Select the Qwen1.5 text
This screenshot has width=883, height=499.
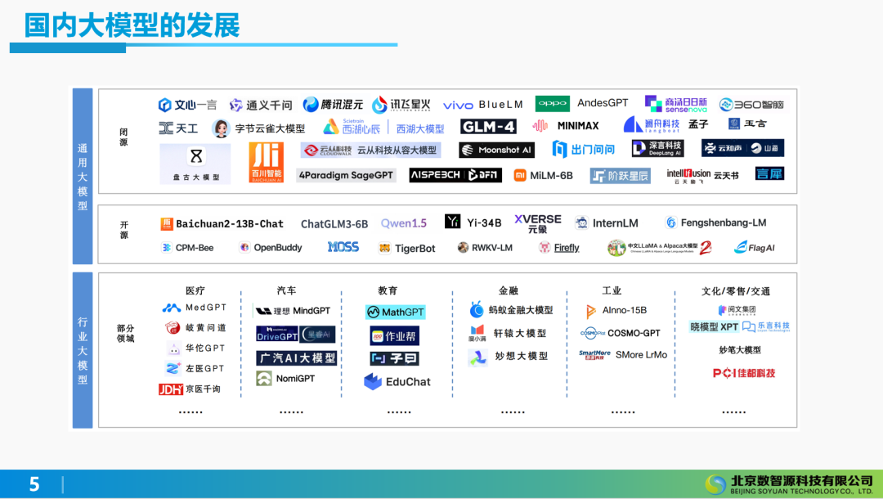tap(404, 223)
